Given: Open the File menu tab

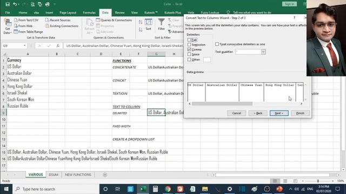Looking at the screenshot, I should coord(8,12).
